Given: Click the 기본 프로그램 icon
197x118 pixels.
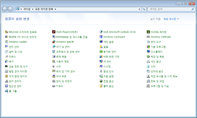Looking at the screenshot, I should (148, 47).
